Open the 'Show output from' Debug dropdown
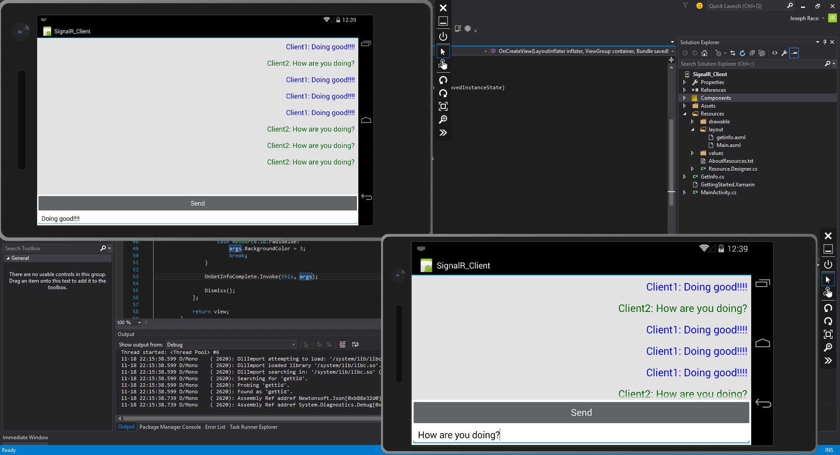Screen dimensions: 840x455 tap(231, 344)
